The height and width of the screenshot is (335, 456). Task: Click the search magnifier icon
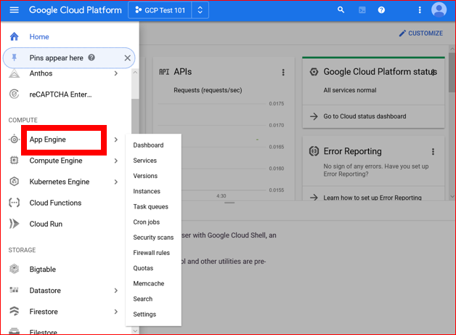[x=341, y=10]
